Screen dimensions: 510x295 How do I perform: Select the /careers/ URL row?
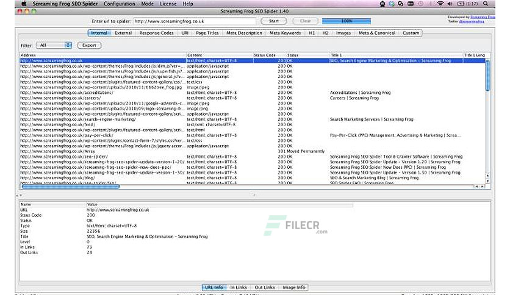253,98
